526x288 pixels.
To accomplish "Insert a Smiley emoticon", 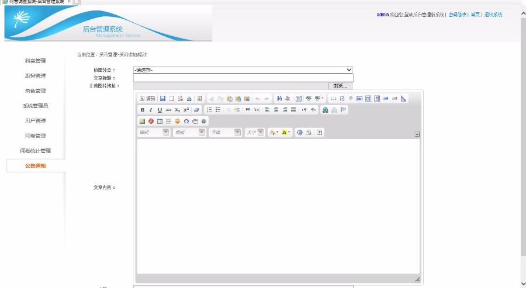I will [x=178, y=122].
